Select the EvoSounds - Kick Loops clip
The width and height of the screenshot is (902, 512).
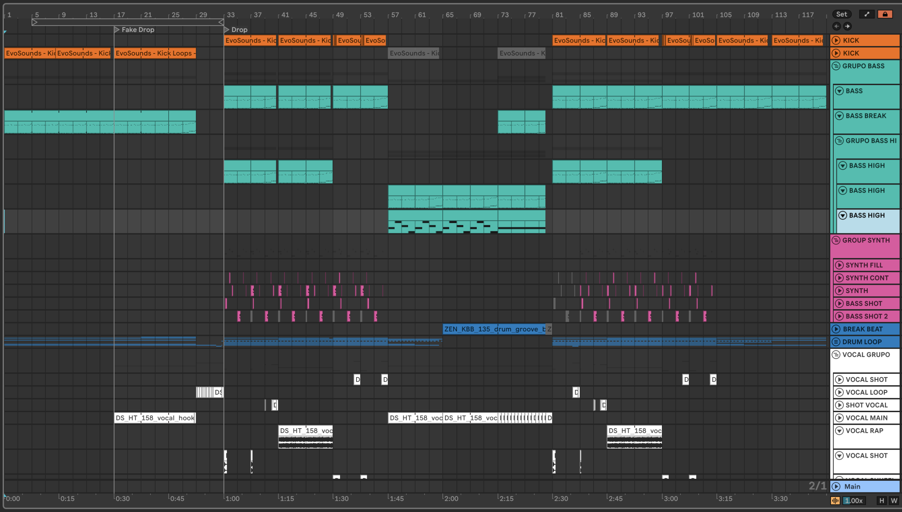pyautogui.click(x=155, y=53)
